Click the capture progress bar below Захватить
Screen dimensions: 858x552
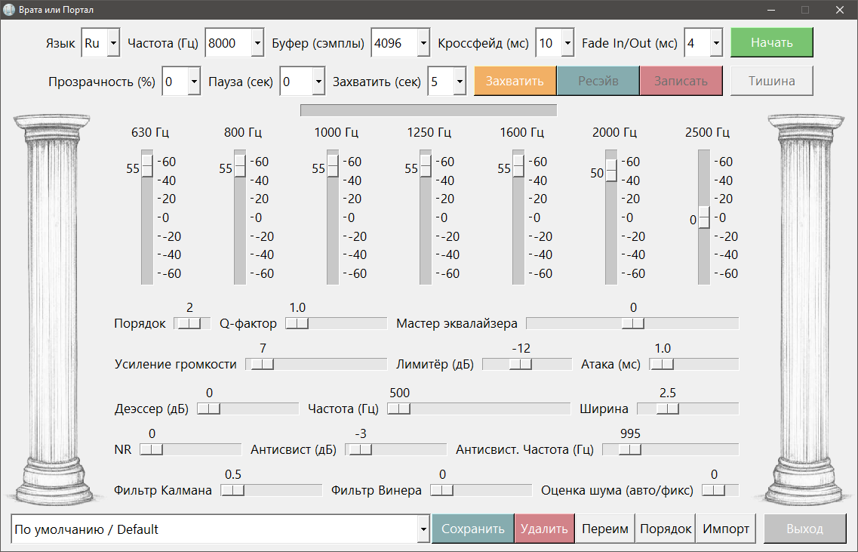[x=429, y=110]
